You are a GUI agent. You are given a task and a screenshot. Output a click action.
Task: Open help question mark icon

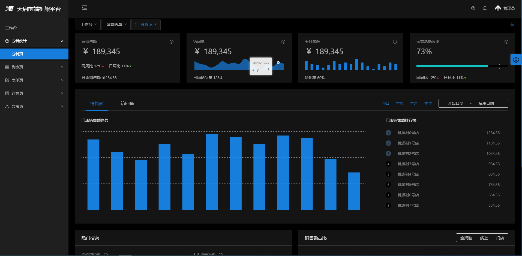(x=473, y=8)
